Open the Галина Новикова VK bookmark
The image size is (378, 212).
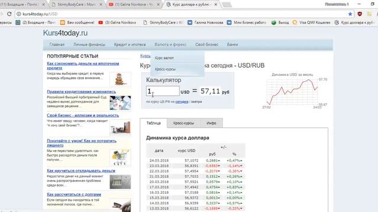tap(206, 22)
